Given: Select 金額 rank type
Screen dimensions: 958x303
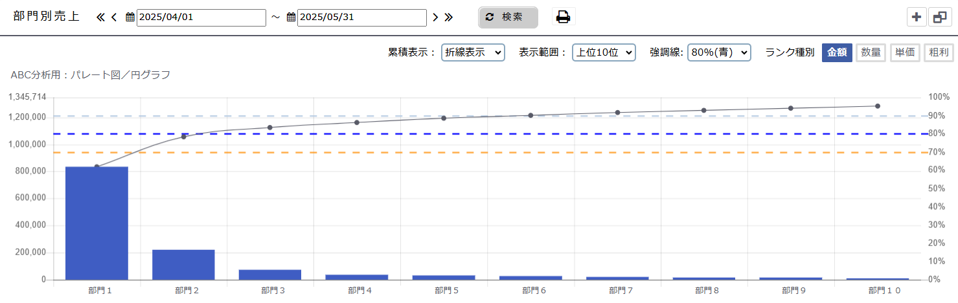Looking at the screenshot, I should (x=837, y=53).
